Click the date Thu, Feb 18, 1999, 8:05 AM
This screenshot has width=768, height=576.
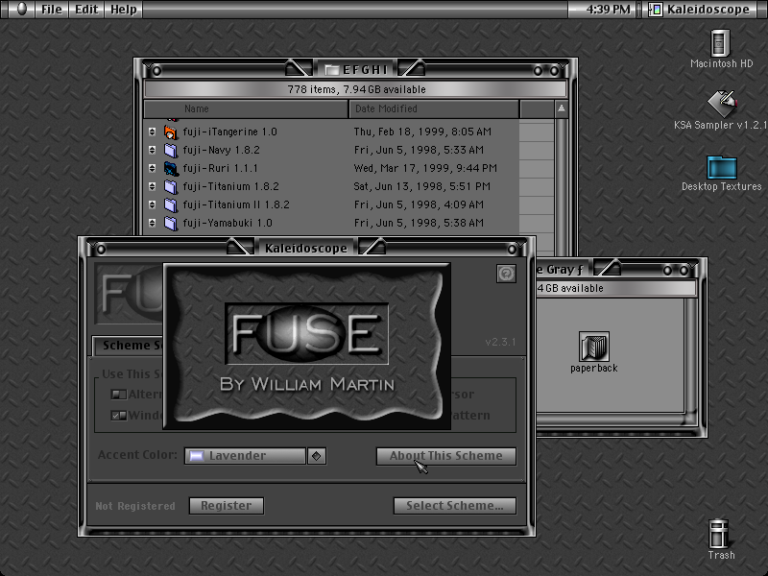422,132
